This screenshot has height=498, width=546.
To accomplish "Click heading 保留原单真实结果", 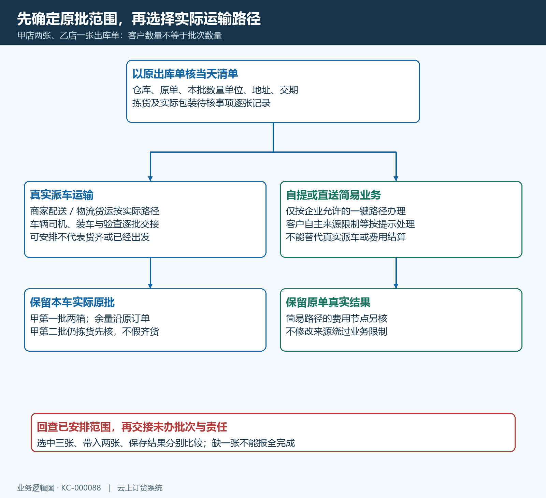I will [328, 302].
